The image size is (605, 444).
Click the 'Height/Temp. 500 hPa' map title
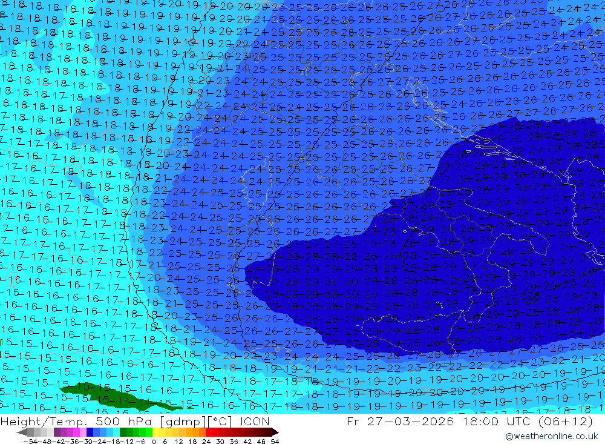pos(77,421)
